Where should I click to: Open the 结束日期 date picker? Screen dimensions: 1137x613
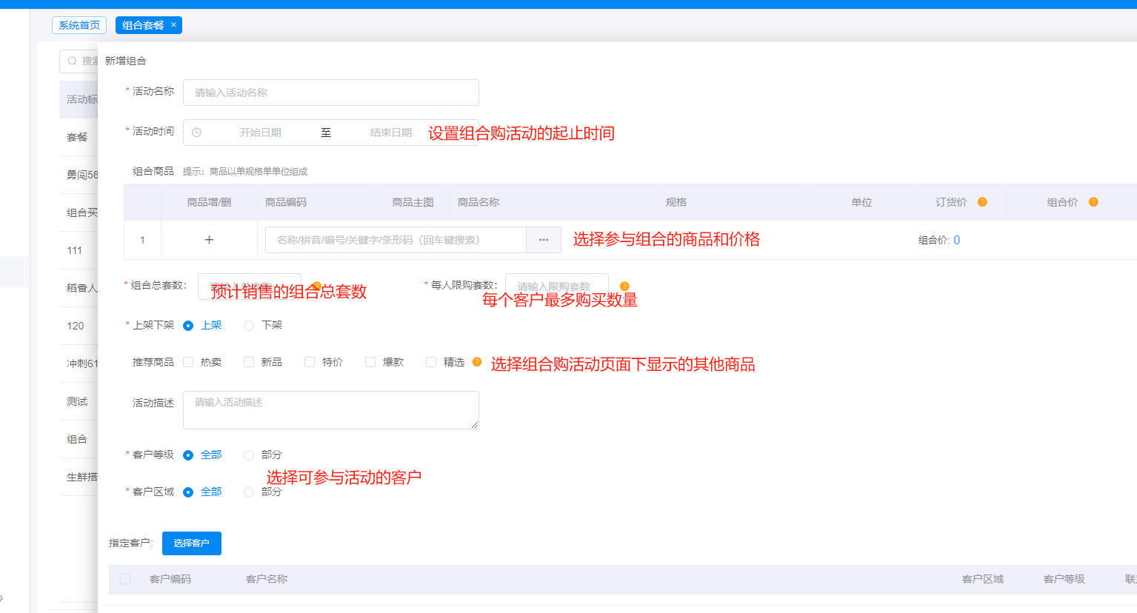coord(390,133)
